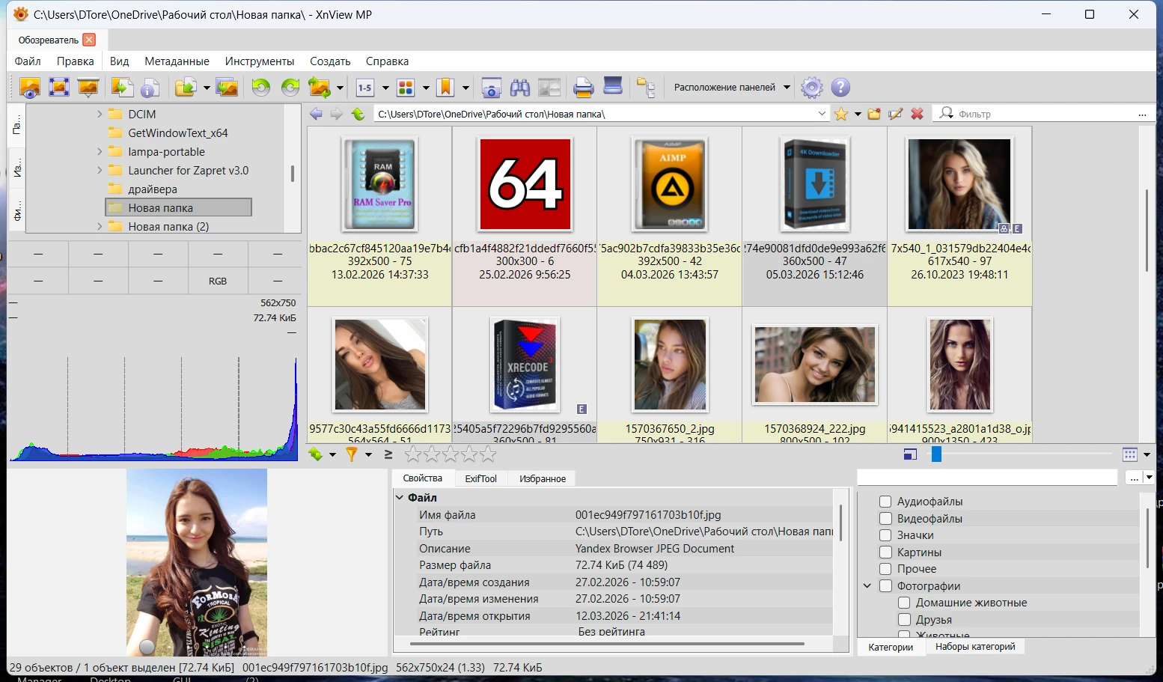Click the rotate right green arrow icon
Screen dimensions: 1163x682
click(290, 88)
